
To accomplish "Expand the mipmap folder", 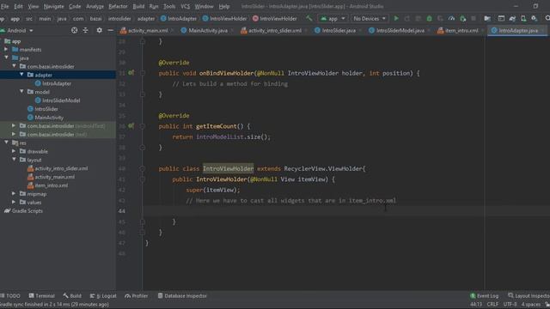I will pos(14,193).
